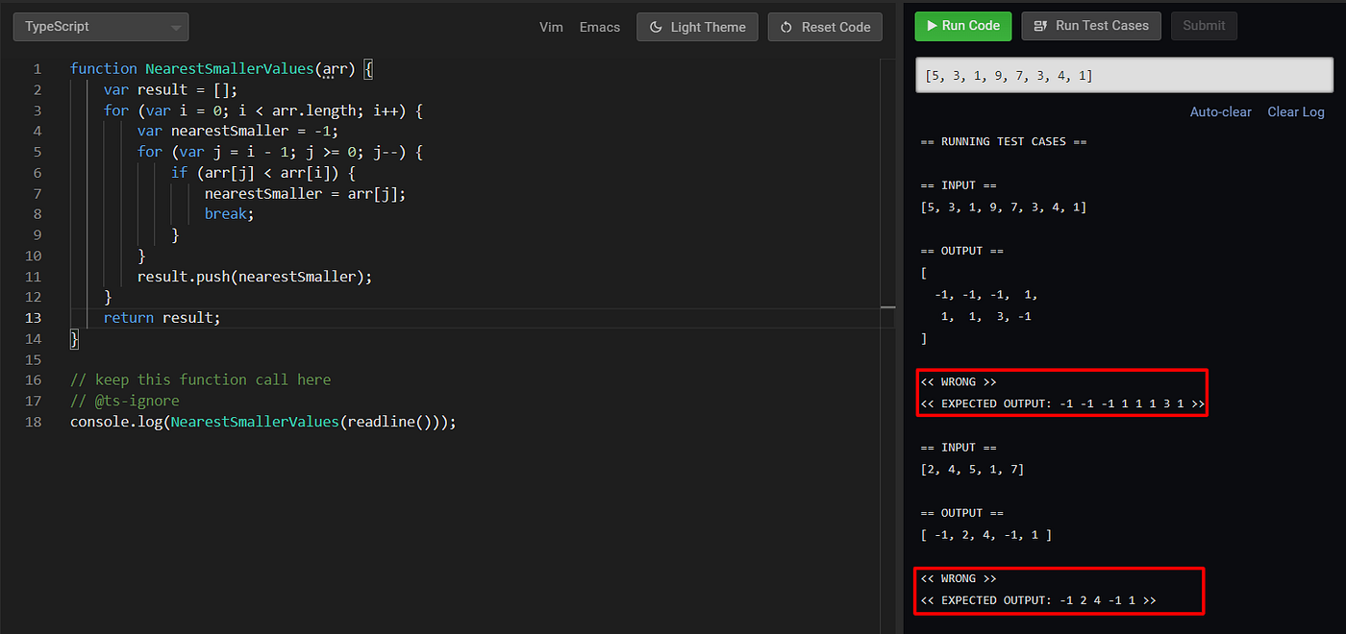Viewport: 1346px width, 634px height.
Task: Enable Light Theme
Action: [697, 26]
